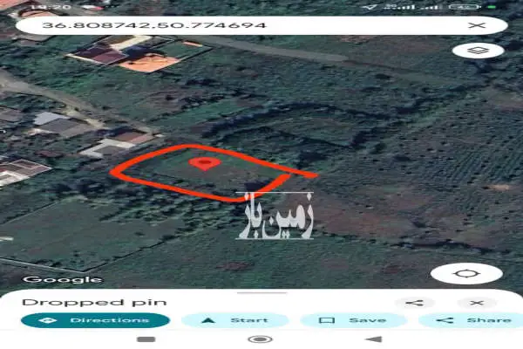Viewport: 523px width, 349px height.
Task: Tap the Persian watermark text on map
Action: click(x=275, y=216)
